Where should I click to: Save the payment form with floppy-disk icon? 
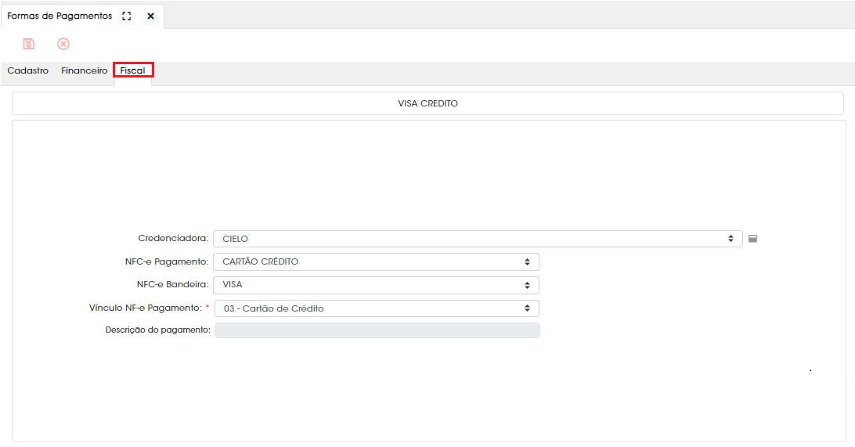click(29, 44)
